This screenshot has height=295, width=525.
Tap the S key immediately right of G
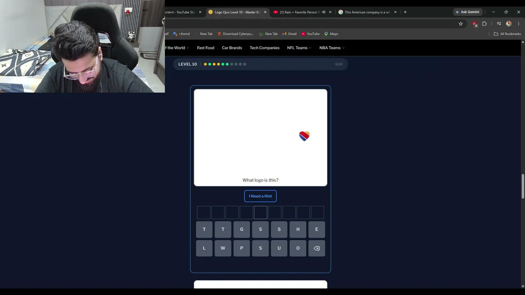[x=260, y=229]
